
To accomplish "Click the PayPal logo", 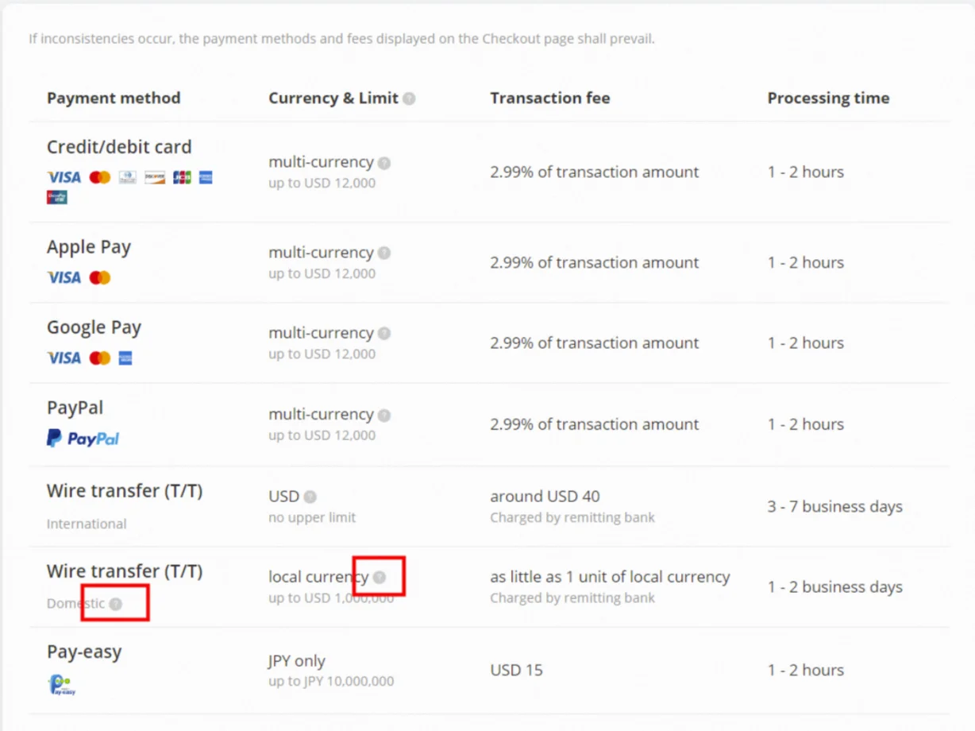I will tap(83, 439).
